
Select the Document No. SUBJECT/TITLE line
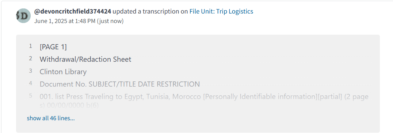(x=119, y=84)
